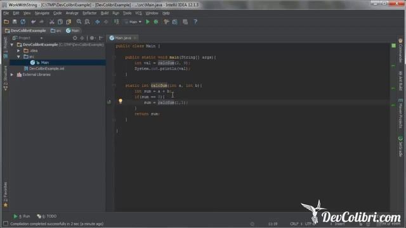Open the VCS menu
Image resolution: width=406 pixels, height=228 pixels.
pyautogui.click(x=138, y=13)
